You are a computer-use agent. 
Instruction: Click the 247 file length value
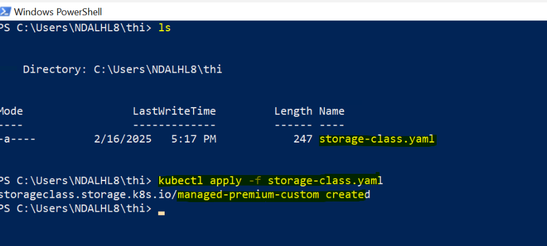coord(303,139)
